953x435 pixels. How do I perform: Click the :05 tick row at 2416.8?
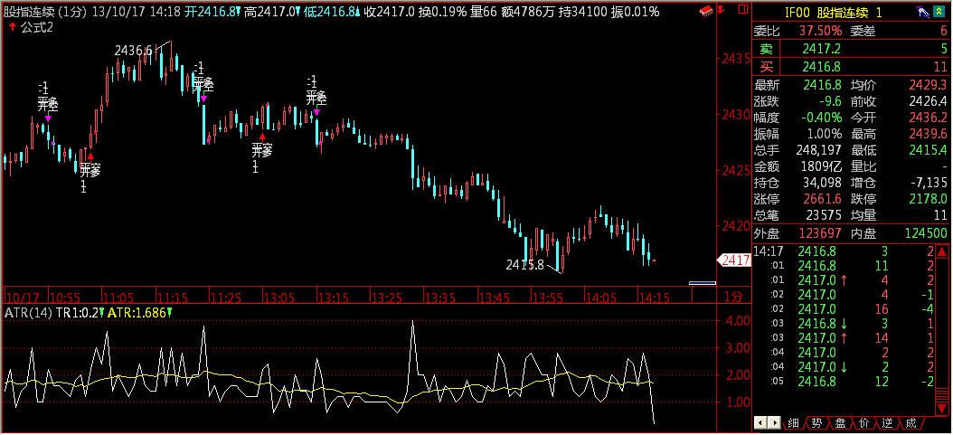[844, 382]
